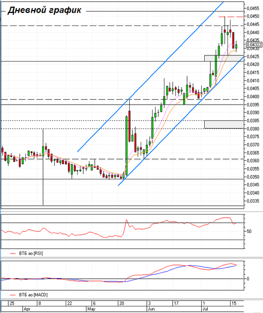Screen dimensions: 263x313
Task: Click date label 22 on time axis
Action: pos(70,303)
